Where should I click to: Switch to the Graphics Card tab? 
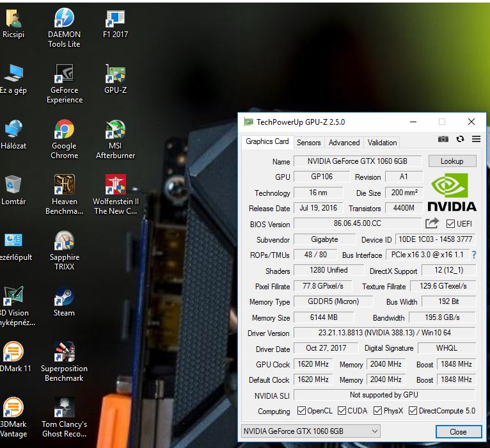pos(267,141)
